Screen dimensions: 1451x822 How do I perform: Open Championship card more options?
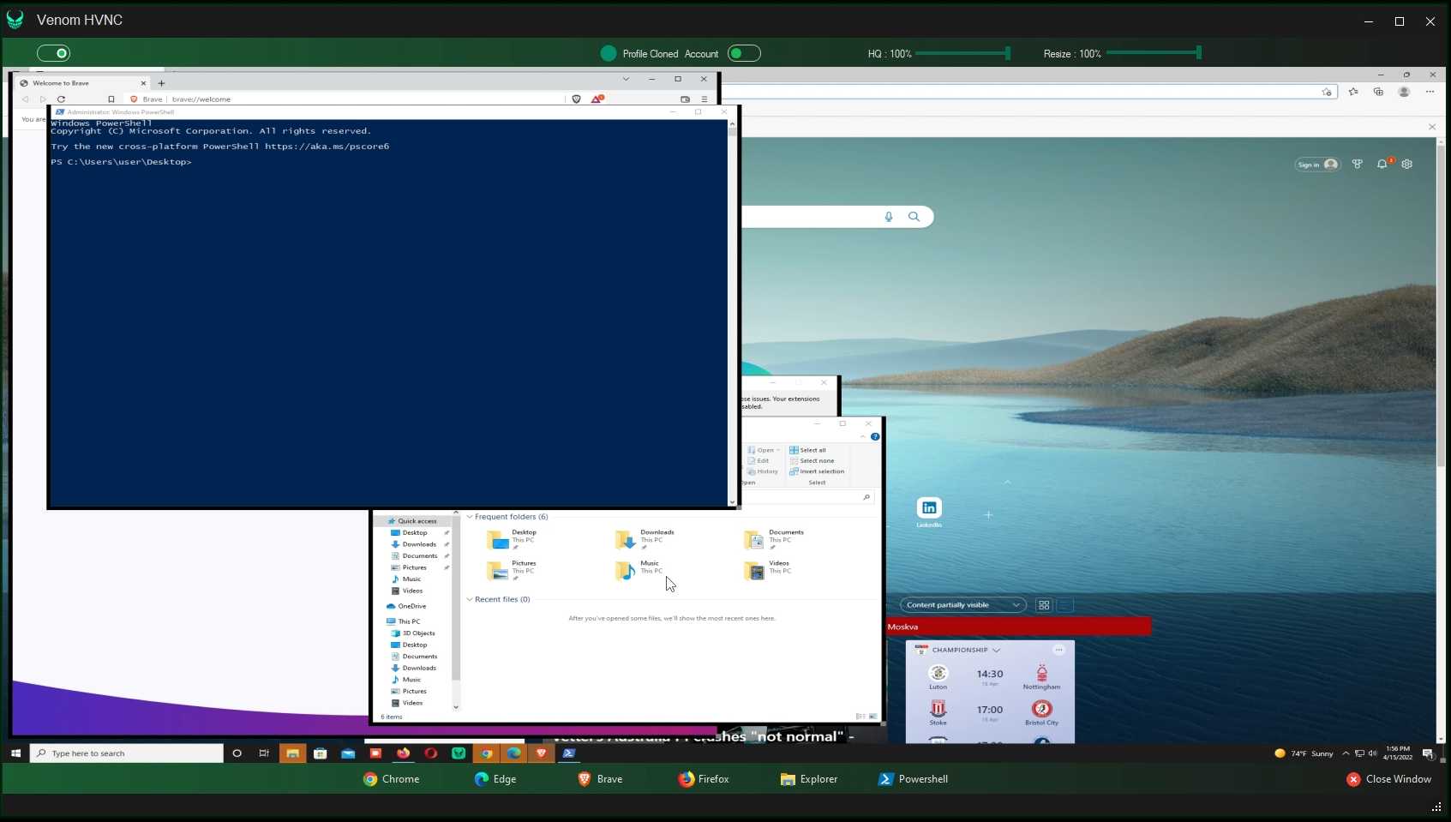(x=1058, y=650)
